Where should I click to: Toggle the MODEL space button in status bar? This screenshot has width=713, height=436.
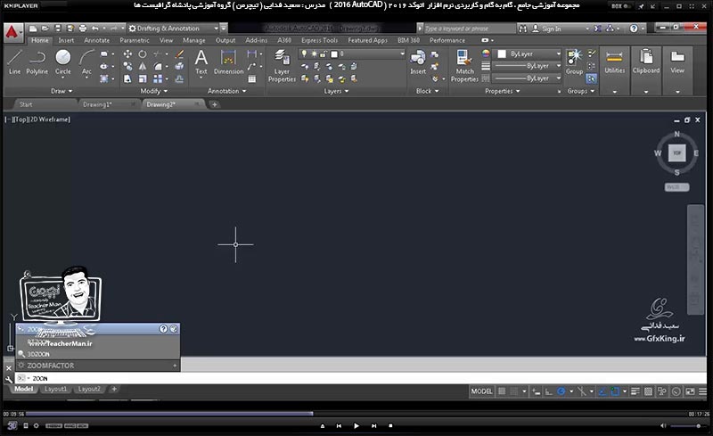481,391
